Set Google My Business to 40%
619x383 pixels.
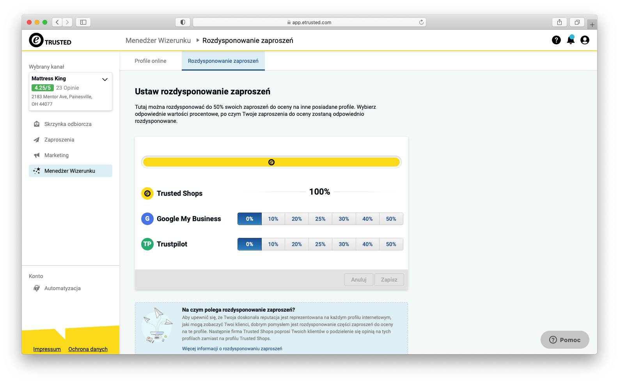point(367,219)
